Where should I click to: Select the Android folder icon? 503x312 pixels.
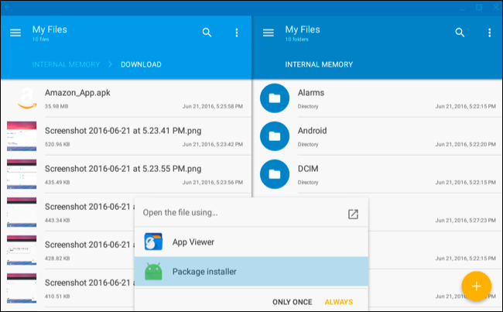275,136
